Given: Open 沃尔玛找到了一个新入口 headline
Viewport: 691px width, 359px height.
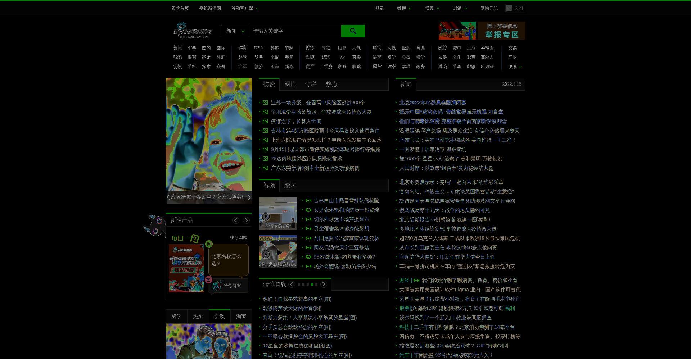Looking at the screenshot, I should tap(446, 318).
